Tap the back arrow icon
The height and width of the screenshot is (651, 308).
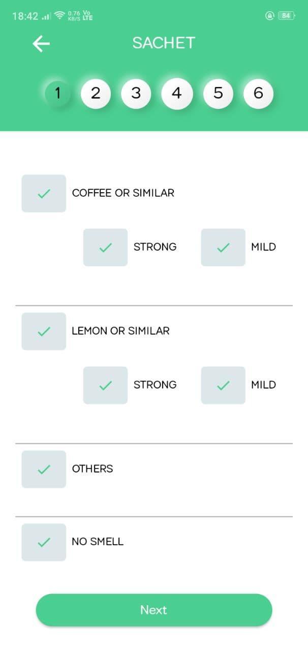point(41,43)
